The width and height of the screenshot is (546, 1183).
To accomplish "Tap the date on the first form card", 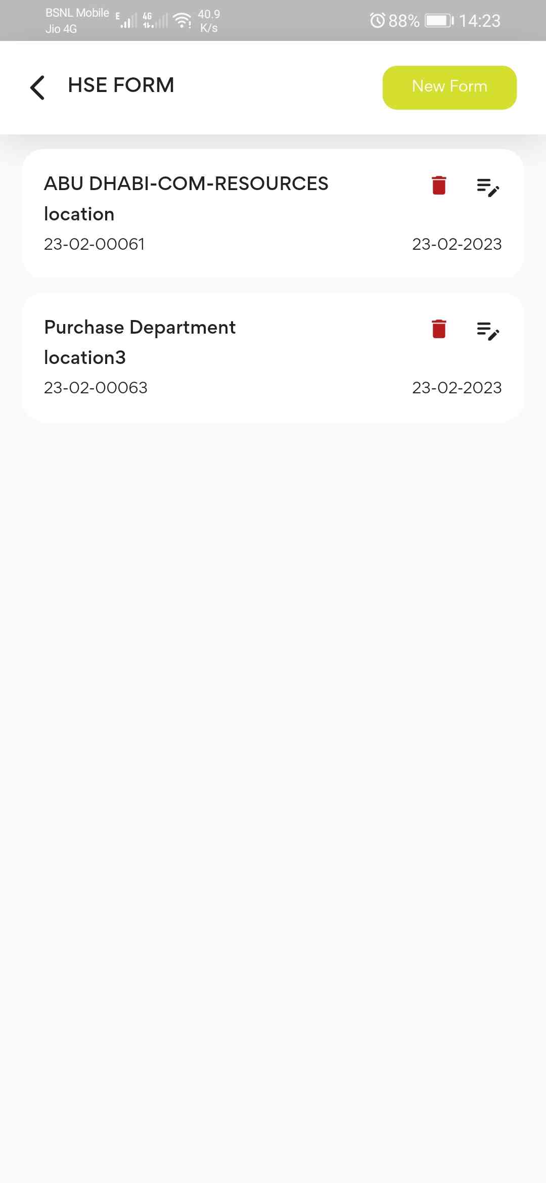I will click(x=457, y=244).
